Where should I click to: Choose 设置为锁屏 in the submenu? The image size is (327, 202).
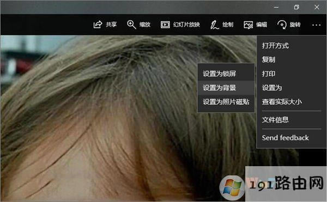(226, 73)
